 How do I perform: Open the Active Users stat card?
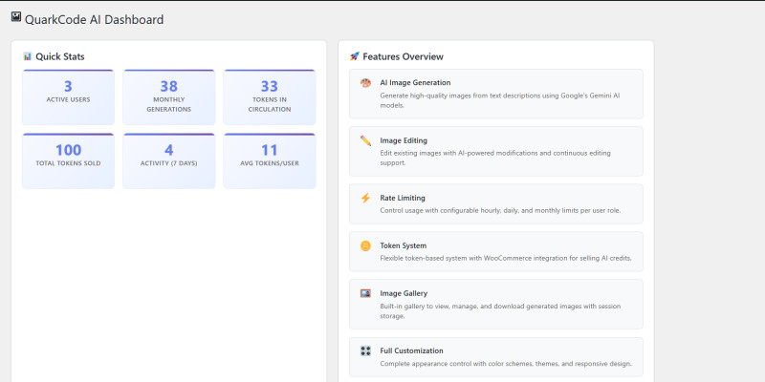click(68, 97)
